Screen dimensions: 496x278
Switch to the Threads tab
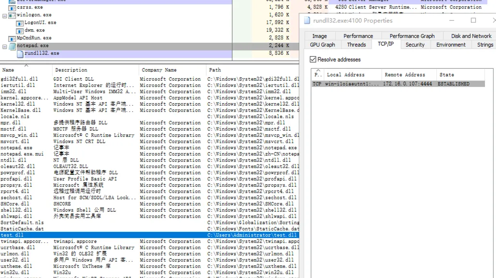coord(356,45)
